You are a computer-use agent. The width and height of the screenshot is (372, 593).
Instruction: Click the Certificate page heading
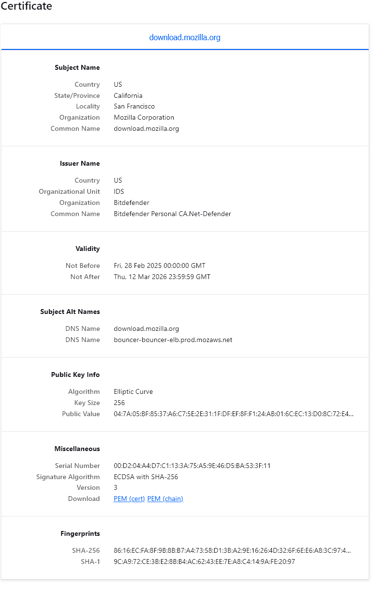(26, 6)
